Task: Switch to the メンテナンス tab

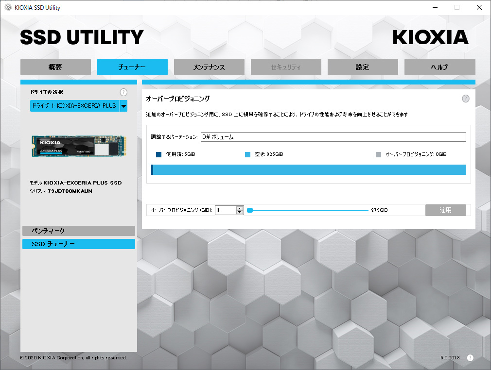Action: click(x=209, y=67)
